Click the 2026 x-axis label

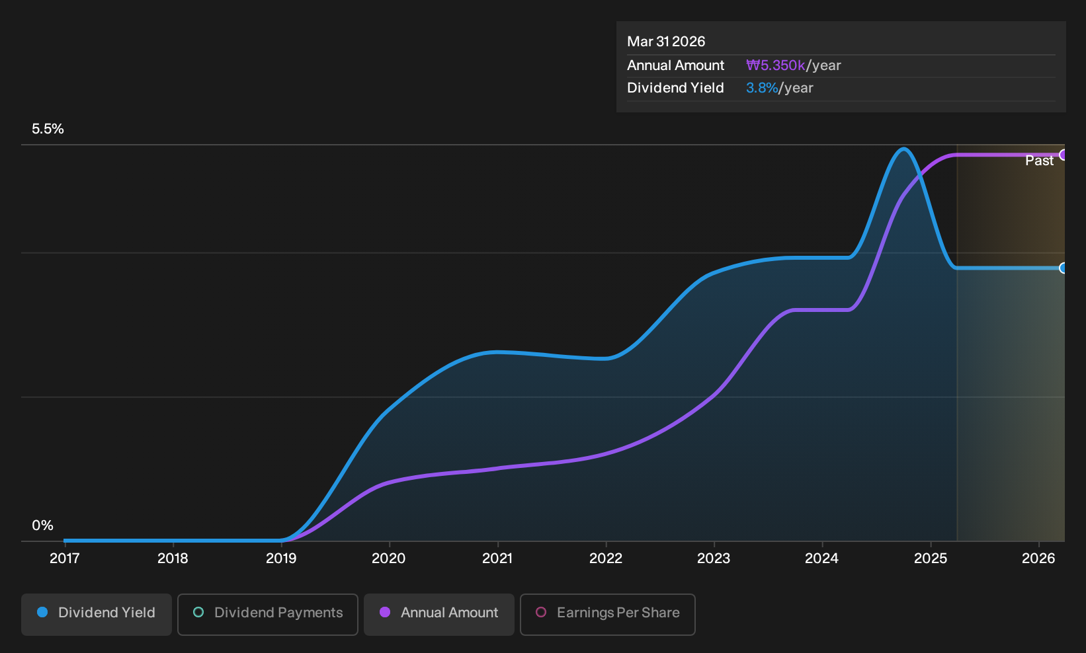tap(1038, 558)
